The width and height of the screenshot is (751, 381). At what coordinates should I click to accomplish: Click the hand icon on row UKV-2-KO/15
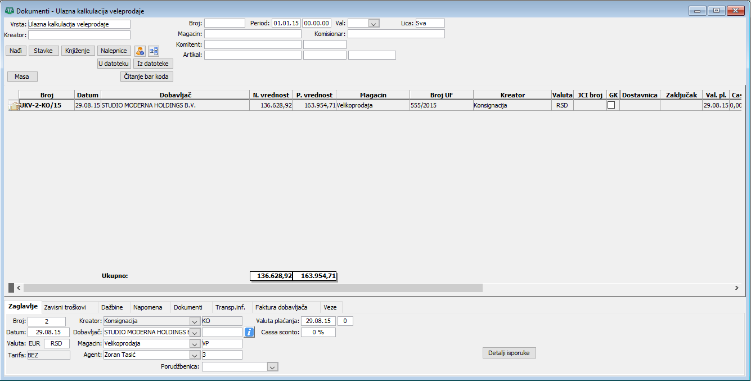14,105
